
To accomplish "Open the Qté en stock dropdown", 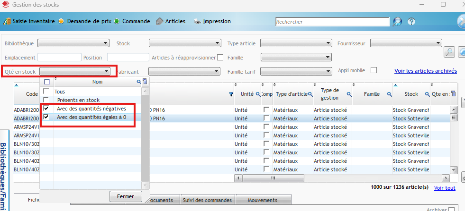I will click(x=75, y=71).
